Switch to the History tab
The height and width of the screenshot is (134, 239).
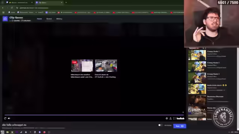(59, 19)
